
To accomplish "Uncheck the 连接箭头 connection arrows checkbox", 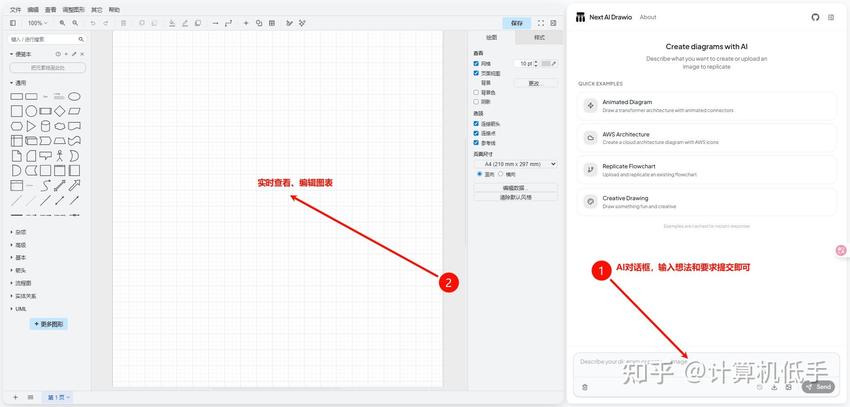I will click(476, 124).
